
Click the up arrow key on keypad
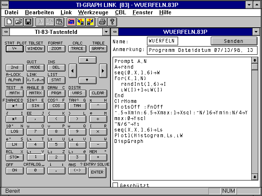87,60
